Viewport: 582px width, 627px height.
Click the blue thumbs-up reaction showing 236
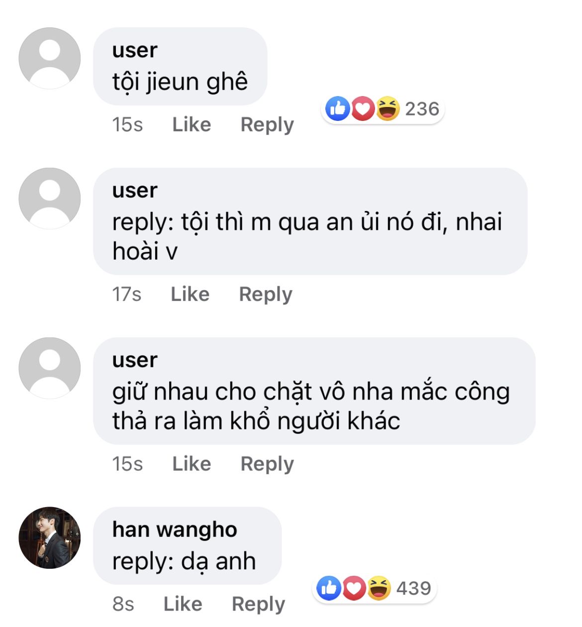(338, 108)
